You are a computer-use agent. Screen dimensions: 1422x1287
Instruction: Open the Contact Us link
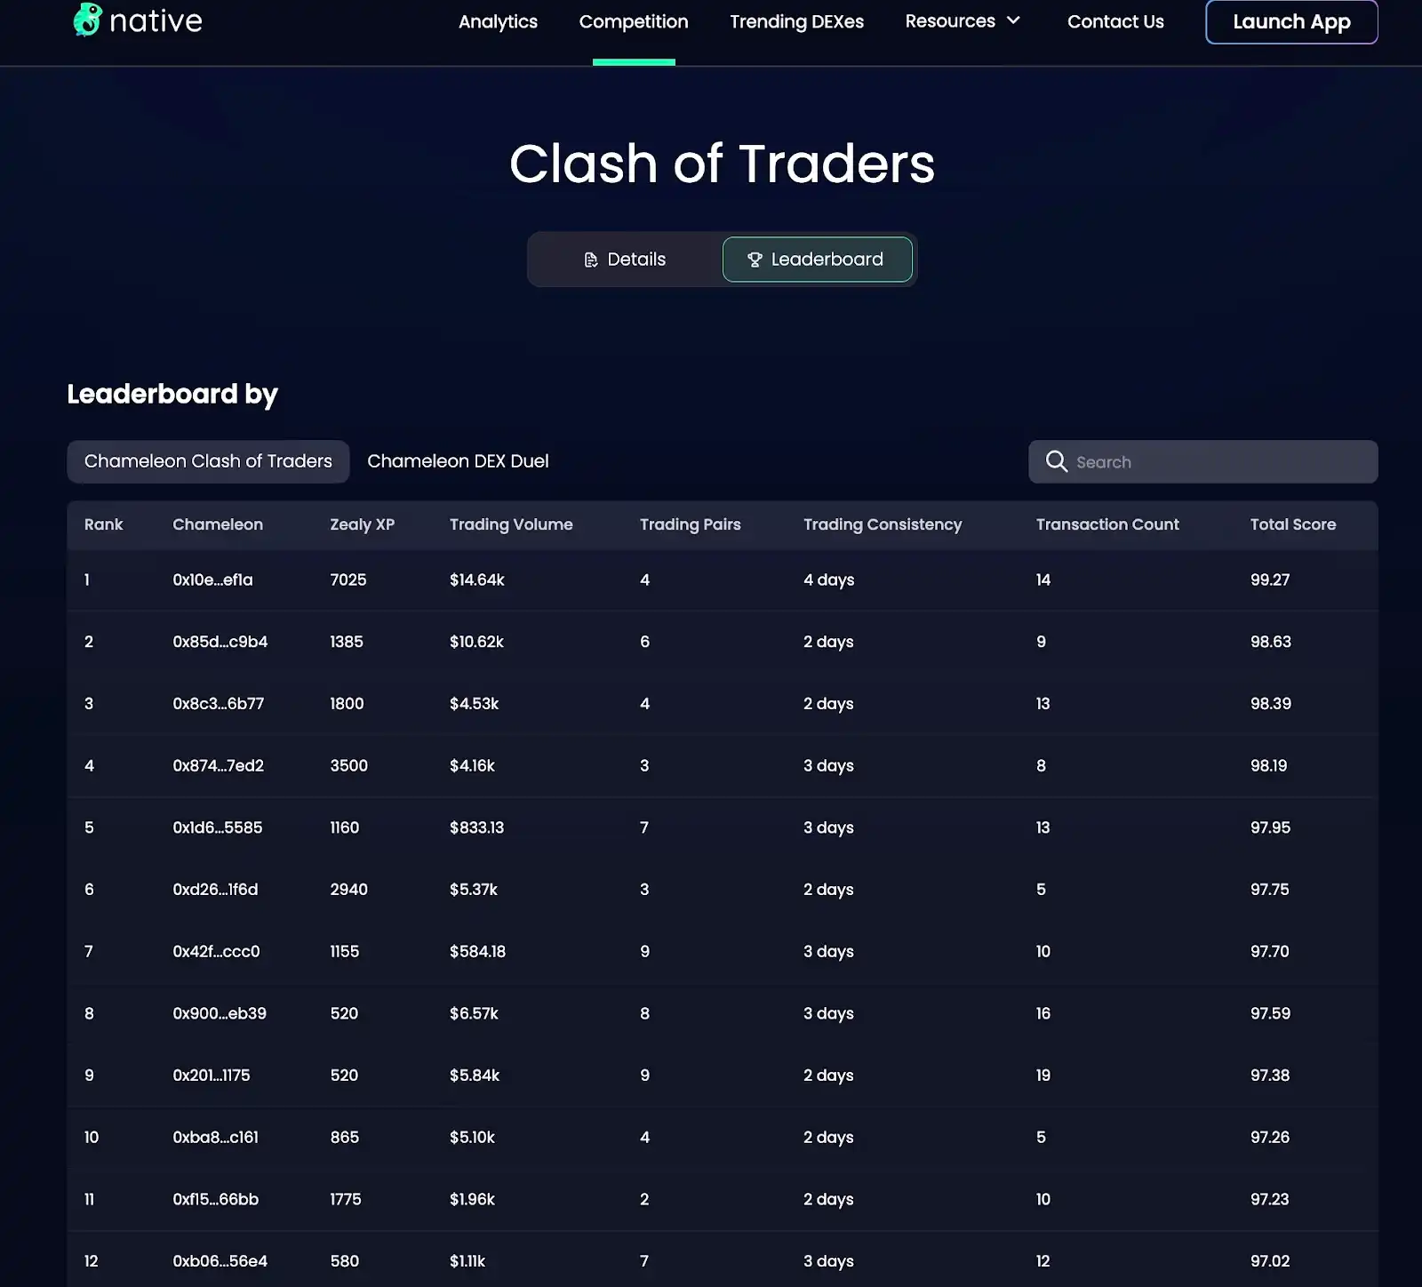pos(1115,21)
